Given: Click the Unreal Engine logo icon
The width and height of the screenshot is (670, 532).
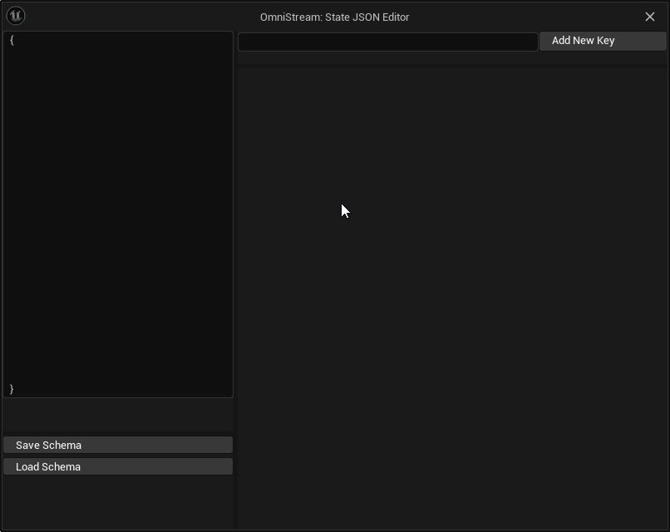Looking at the screenshot, I should [14, 15].
